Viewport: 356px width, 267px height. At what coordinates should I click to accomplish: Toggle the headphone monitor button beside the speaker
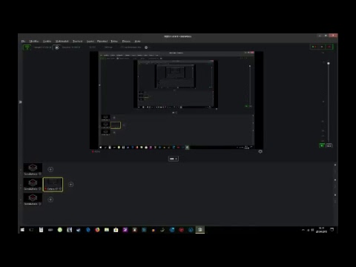[x=329, y=145]
